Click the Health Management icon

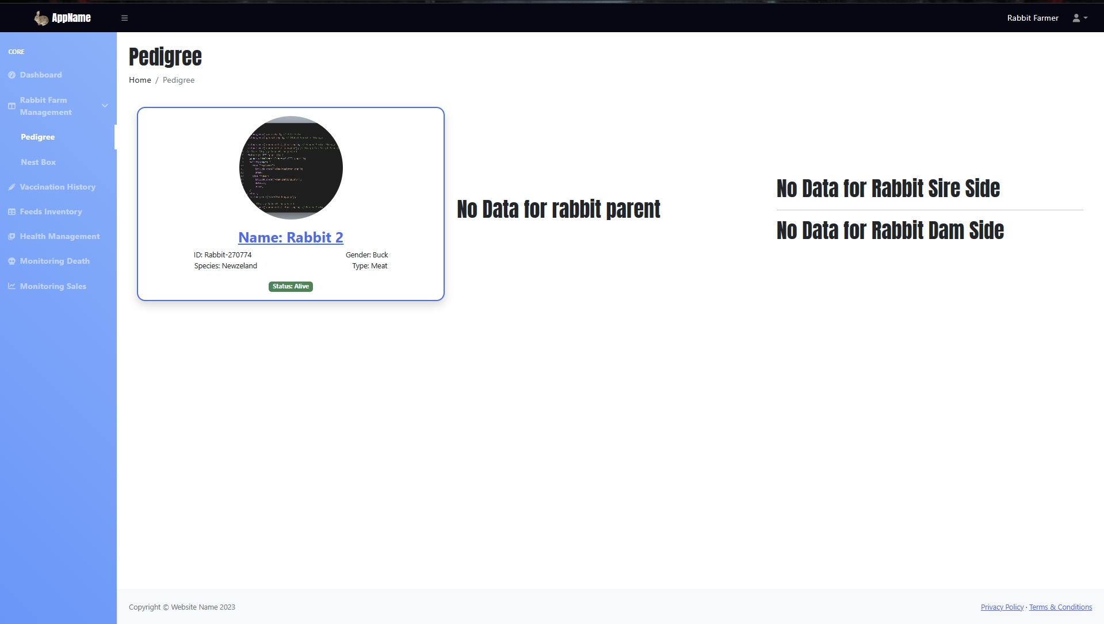12,237
